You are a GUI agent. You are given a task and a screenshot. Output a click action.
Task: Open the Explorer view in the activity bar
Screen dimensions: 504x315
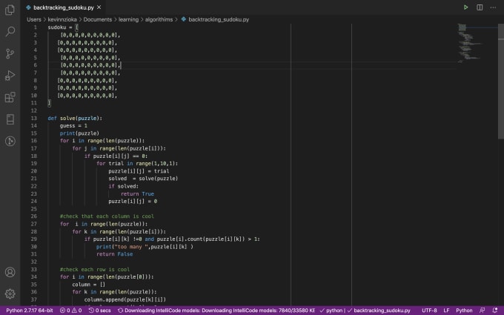tap(10, 10)
